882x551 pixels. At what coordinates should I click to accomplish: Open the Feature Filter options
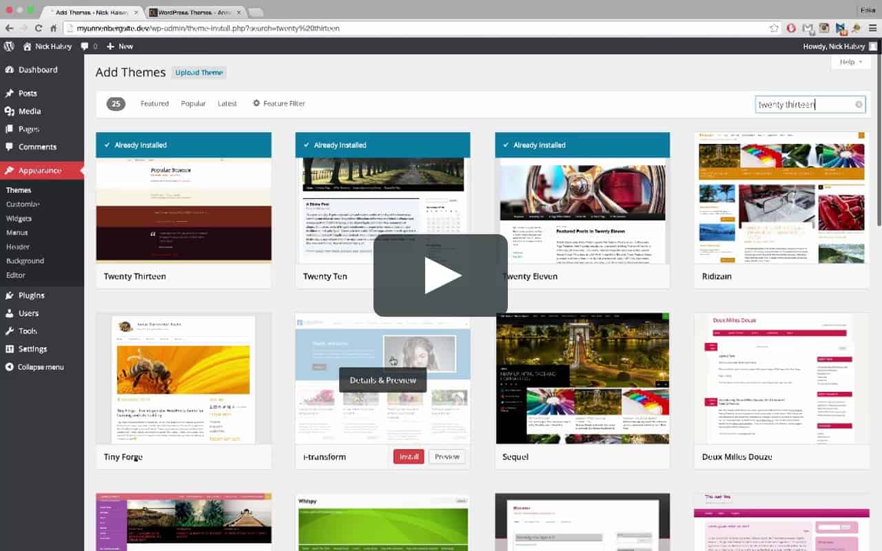click(x=278, y=103)
